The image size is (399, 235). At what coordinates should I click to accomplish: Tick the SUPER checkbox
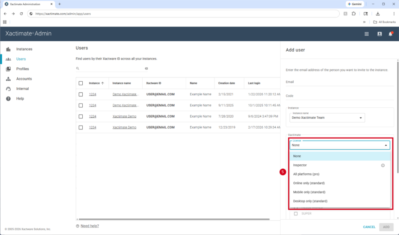(296, 214)
